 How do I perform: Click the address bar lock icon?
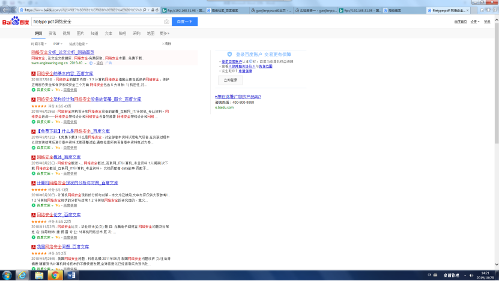[153, 10]
